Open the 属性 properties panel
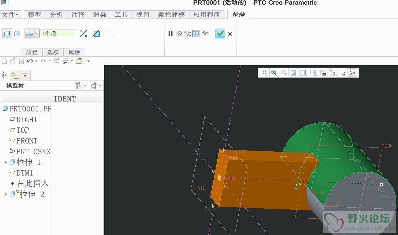 click(74, 52)
